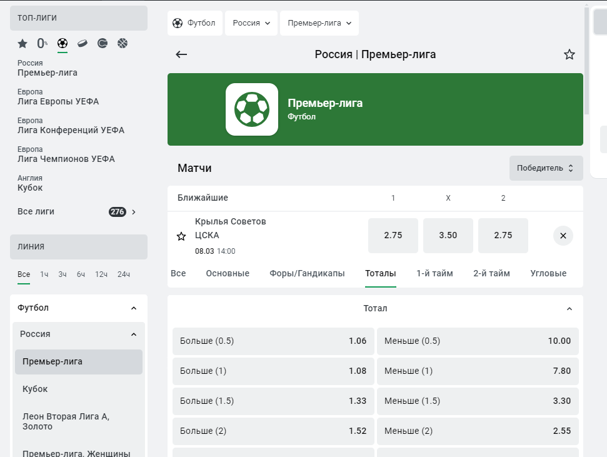
Task: Close the expanded match with X button
Action: click(x=563, y=236)
